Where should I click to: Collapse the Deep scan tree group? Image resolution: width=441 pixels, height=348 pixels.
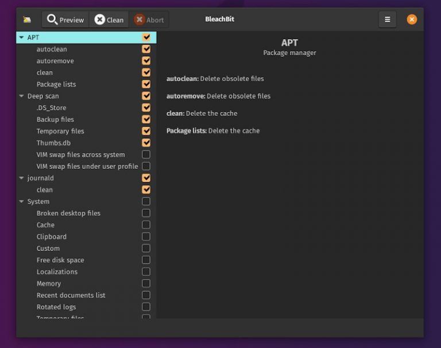21,96
